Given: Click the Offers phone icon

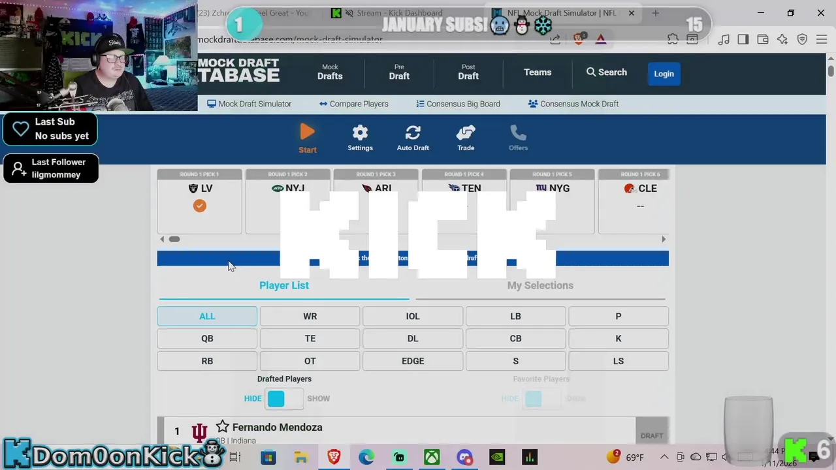Looking at the screenshot, I should coord(518,133).
